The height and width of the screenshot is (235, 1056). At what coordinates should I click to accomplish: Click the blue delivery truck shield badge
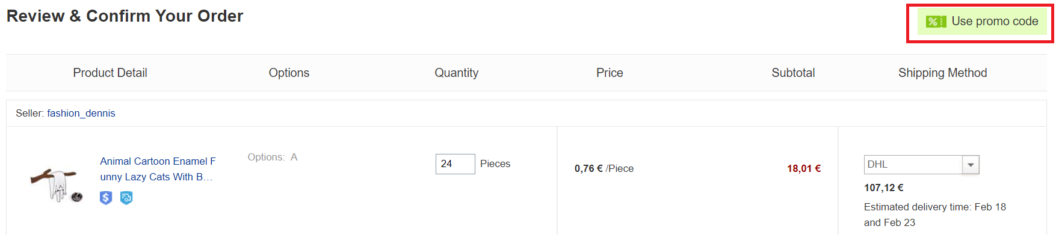click(126, 198)
